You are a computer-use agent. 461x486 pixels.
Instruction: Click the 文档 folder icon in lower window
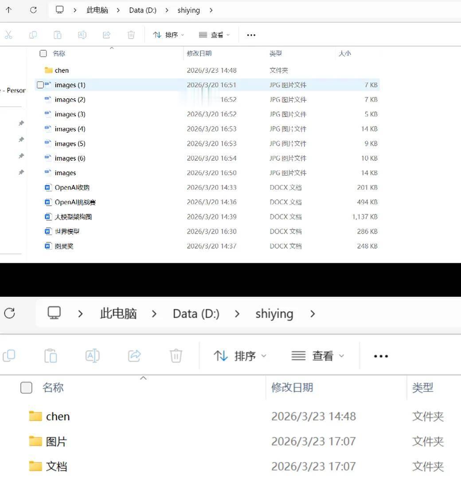35,466
